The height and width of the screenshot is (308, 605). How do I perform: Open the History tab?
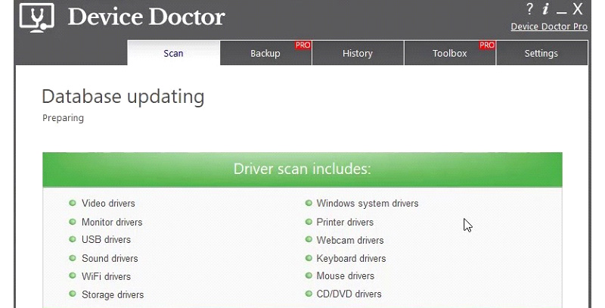(358, 53)
